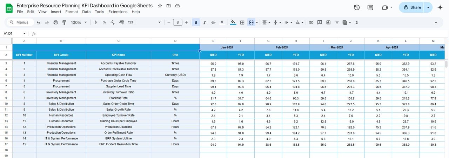Insert a link
This screenshot has width=449, height=158.
pos(311,22)
